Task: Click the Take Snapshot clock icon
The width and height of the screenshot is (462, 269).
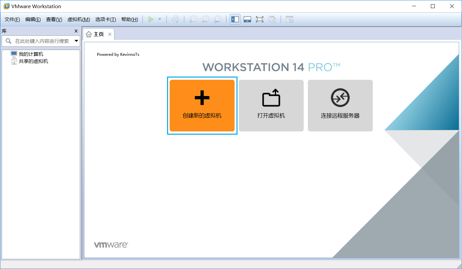Action: pyautogui.click(x=193, y=19)
